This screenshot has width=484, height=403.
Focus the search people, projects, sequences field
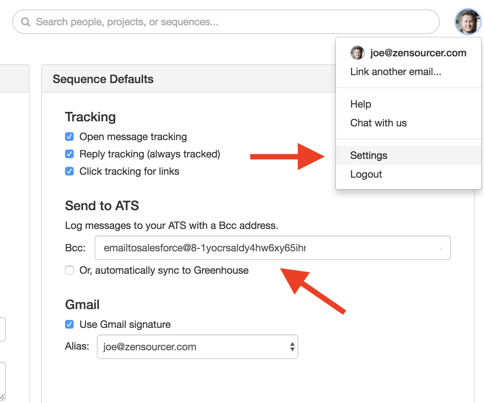[x=231, y=22]
